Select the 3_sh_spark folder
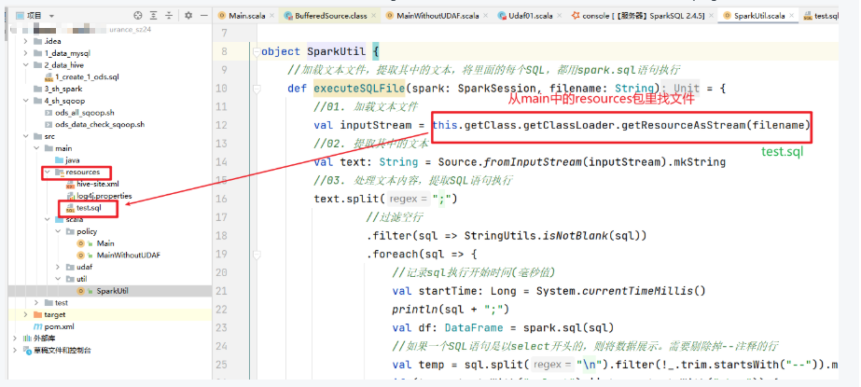This screenshot has width=861, height=387. (x=63, y=89)
